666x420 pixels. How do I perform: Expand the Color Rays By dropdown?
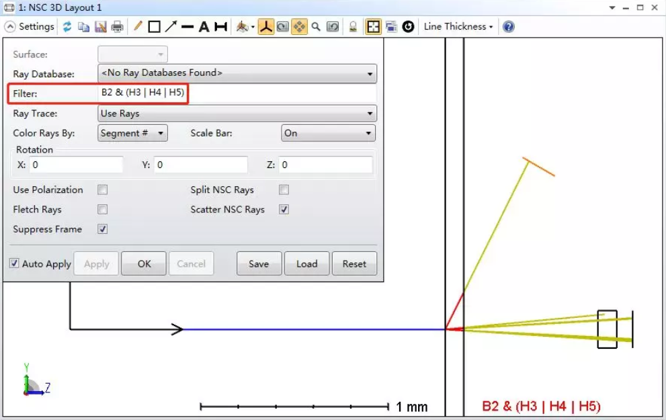tap(132, 133)
